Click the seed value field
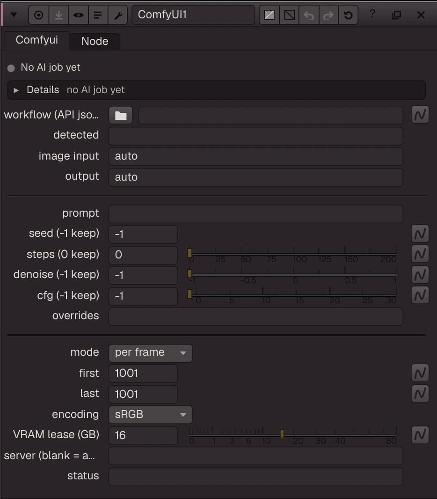Screen dimensions: 437x499 point(143,234)
